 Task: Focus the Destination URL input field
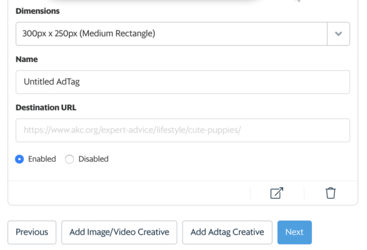[x=183, y=130]
